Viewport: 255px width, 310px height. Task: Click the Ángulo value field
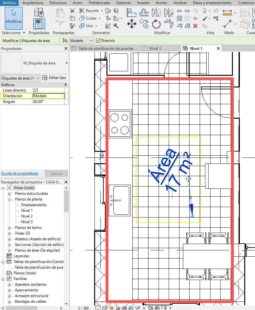(x=49, y=102)
